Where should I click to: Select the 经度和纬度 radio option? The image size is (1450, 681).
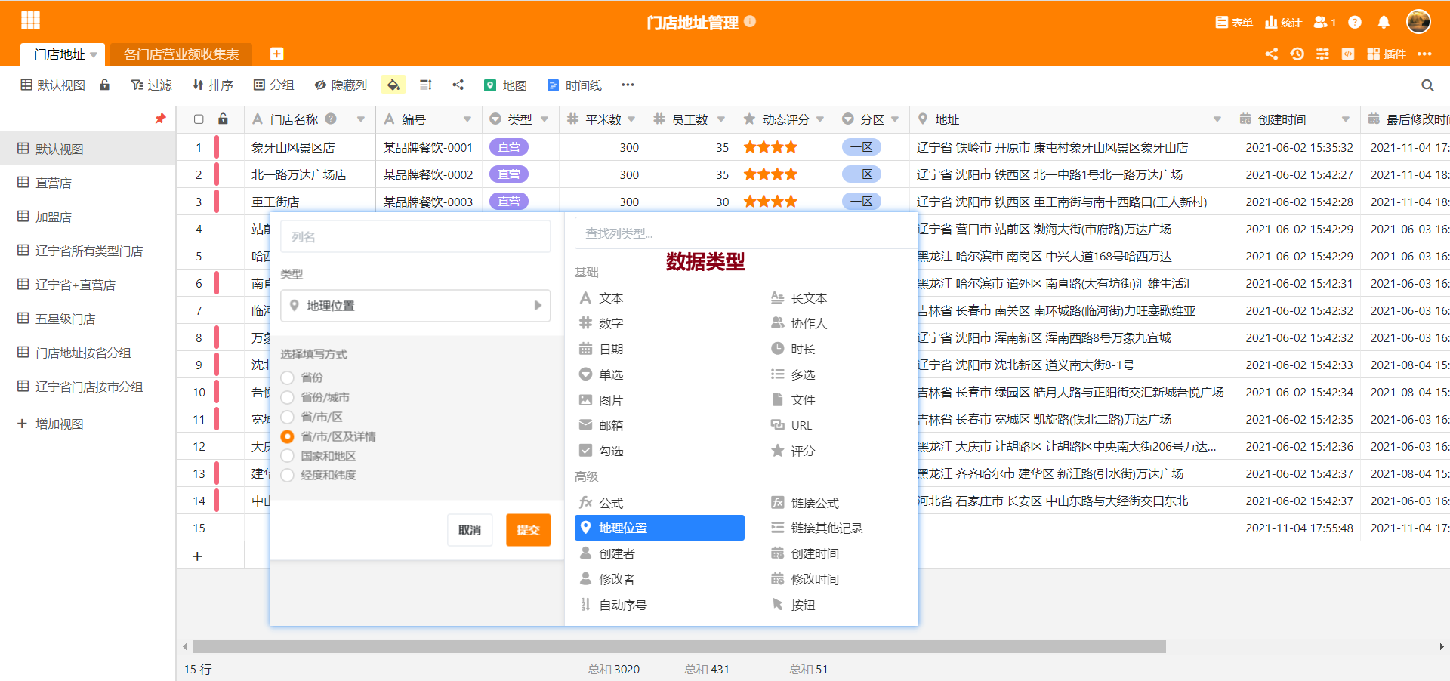(287, 476)
